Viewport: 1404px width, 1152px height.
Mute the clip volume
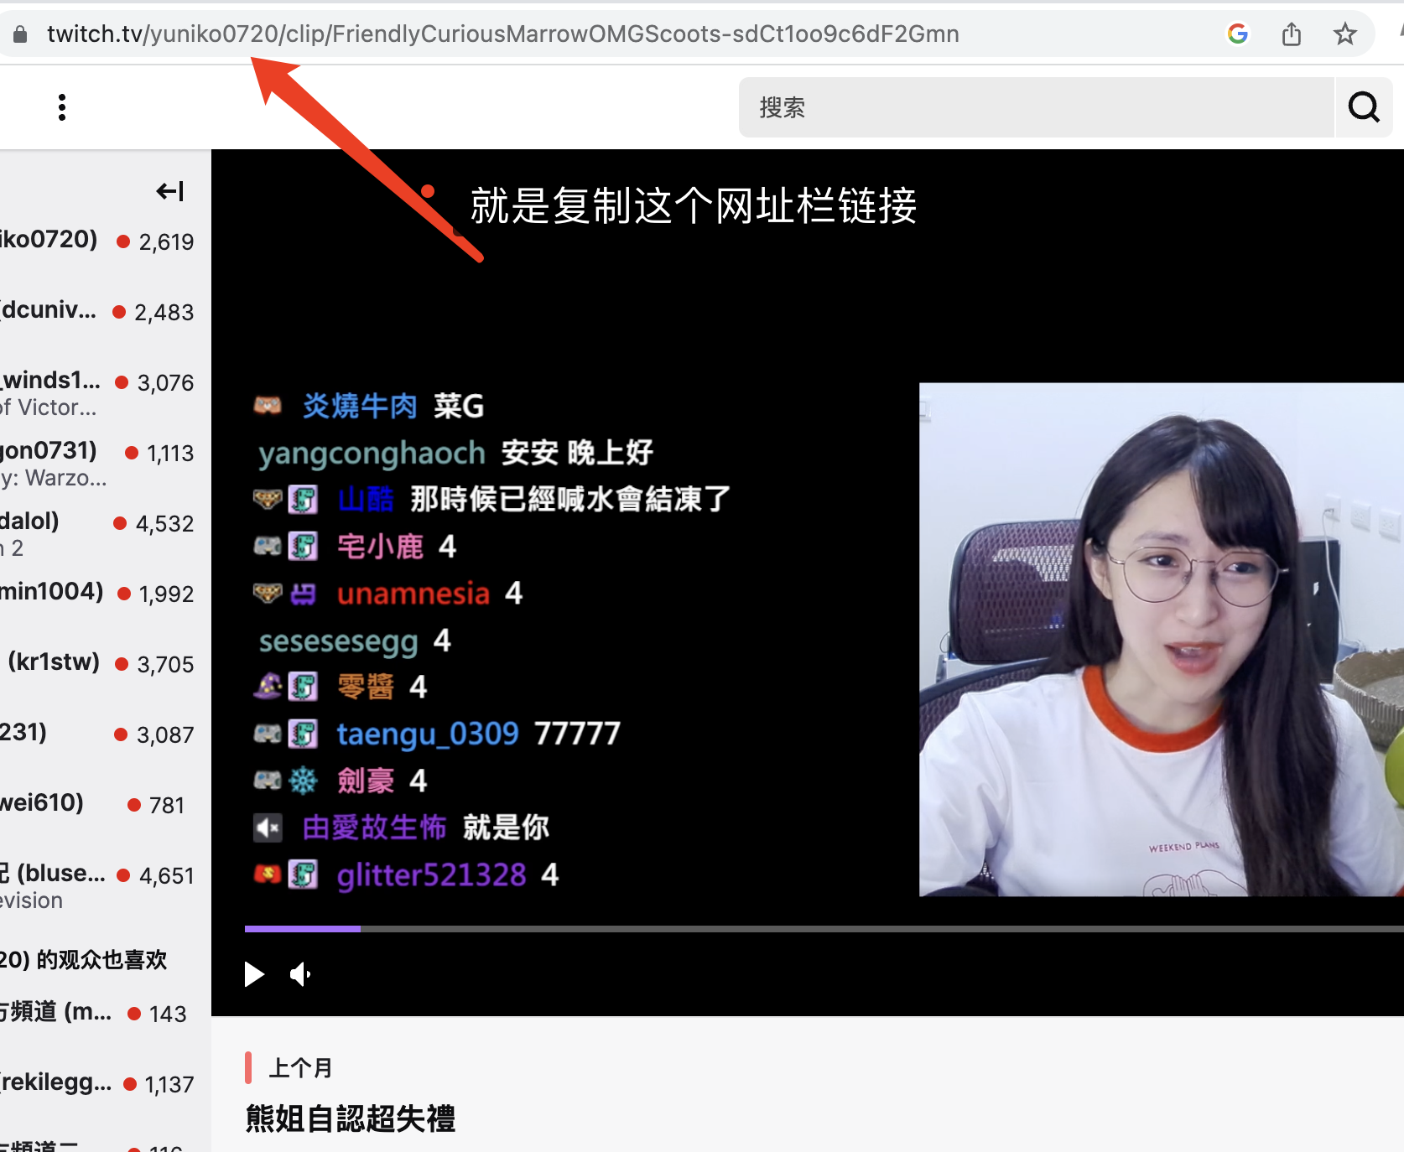[x=300, y=974]
